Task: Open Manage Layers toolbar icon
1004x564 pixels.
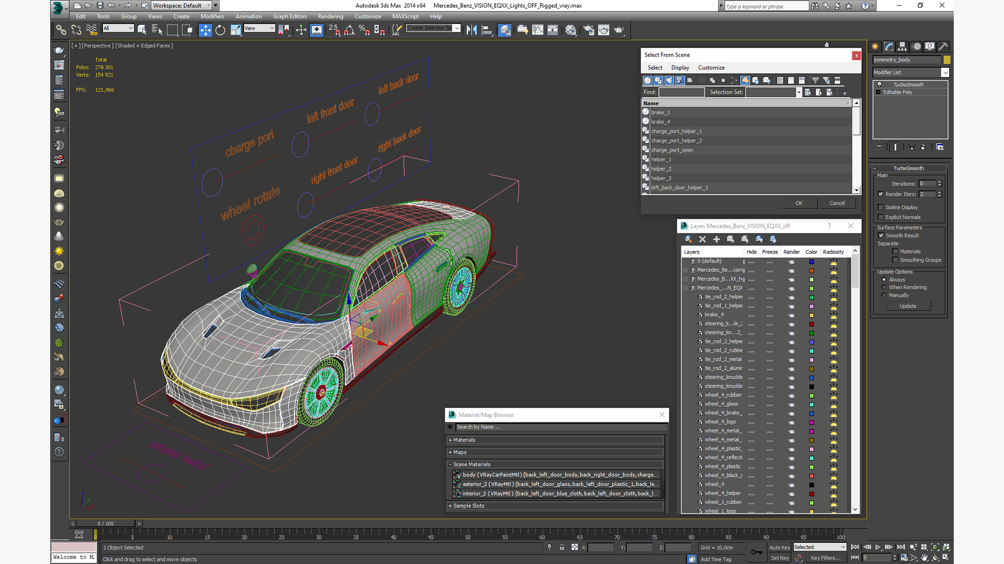Action: click(505, 30)
